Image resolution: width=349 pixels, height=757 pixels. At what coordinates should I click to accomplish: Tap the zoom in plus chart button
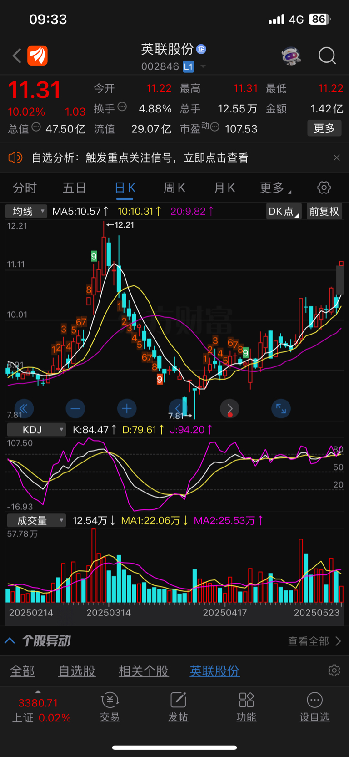[x=127, y=408]
